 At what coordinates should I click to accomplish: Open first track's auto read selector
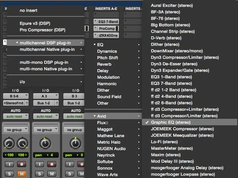[16, 117]
